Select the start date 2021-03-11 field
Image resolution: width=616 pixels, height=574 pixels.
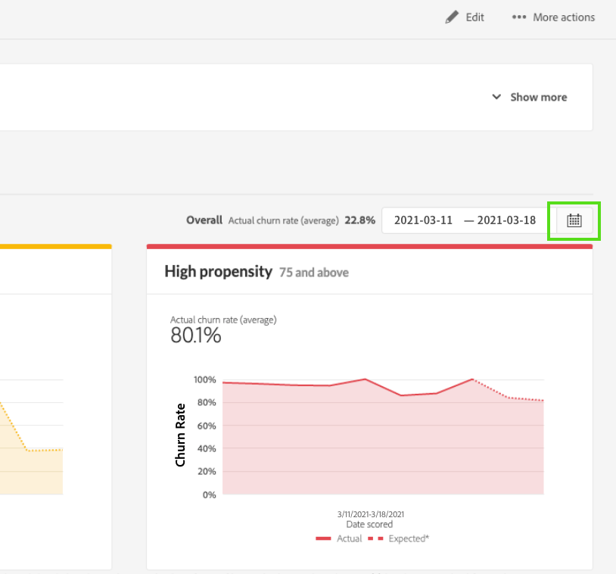423,220
